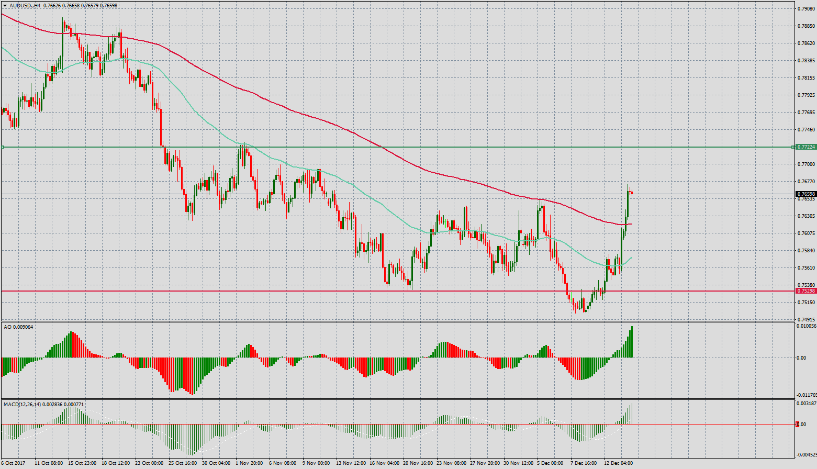
Task: Select green line's left anchor handle
Action: pos(3,147)
